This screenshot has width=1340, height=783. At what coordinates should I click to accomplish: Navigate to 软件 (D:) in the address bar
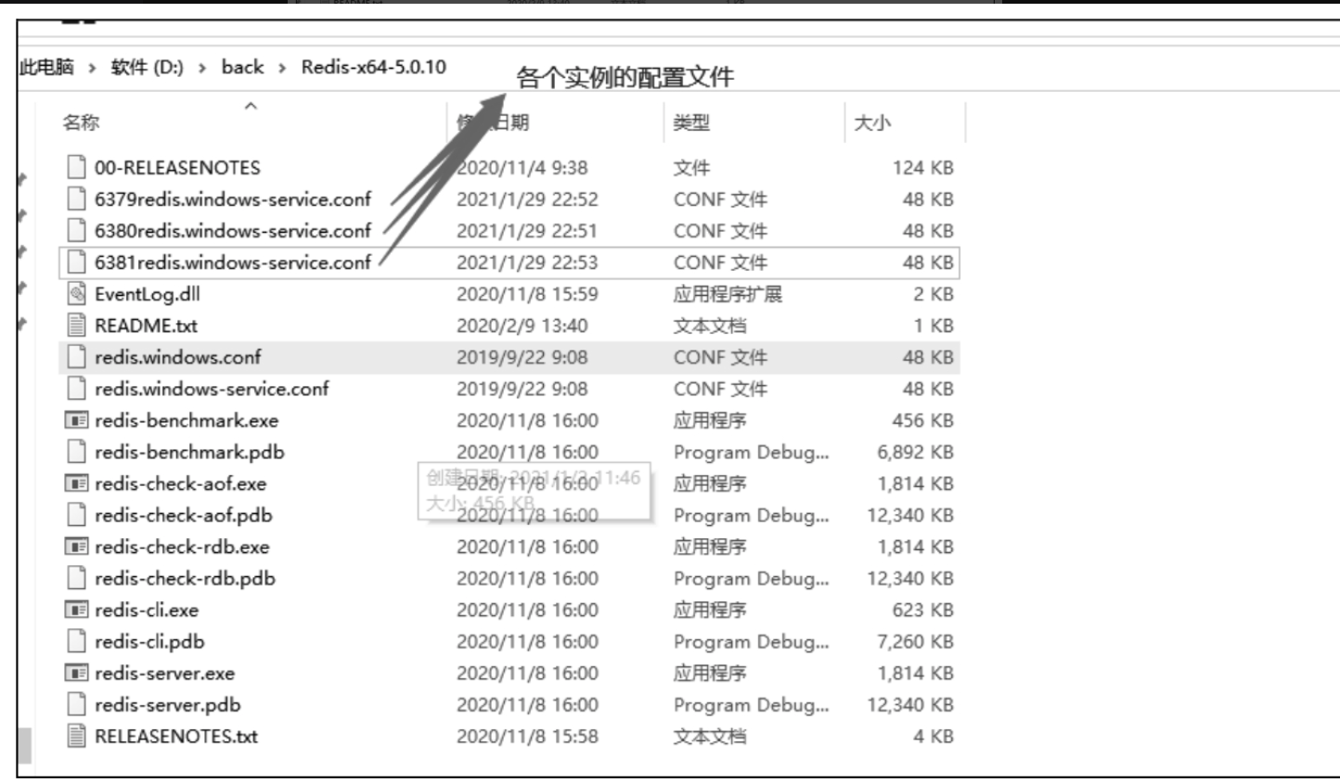pyautogui.click(x=147, y=67)
